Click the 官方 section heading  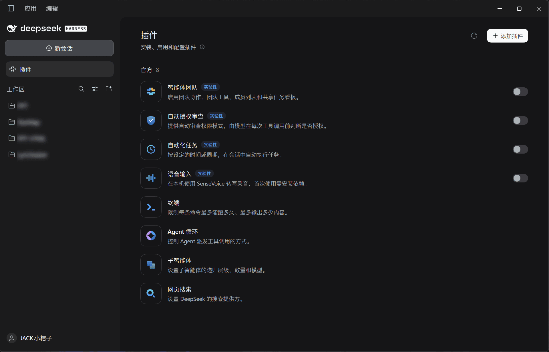tap(146, 70)
